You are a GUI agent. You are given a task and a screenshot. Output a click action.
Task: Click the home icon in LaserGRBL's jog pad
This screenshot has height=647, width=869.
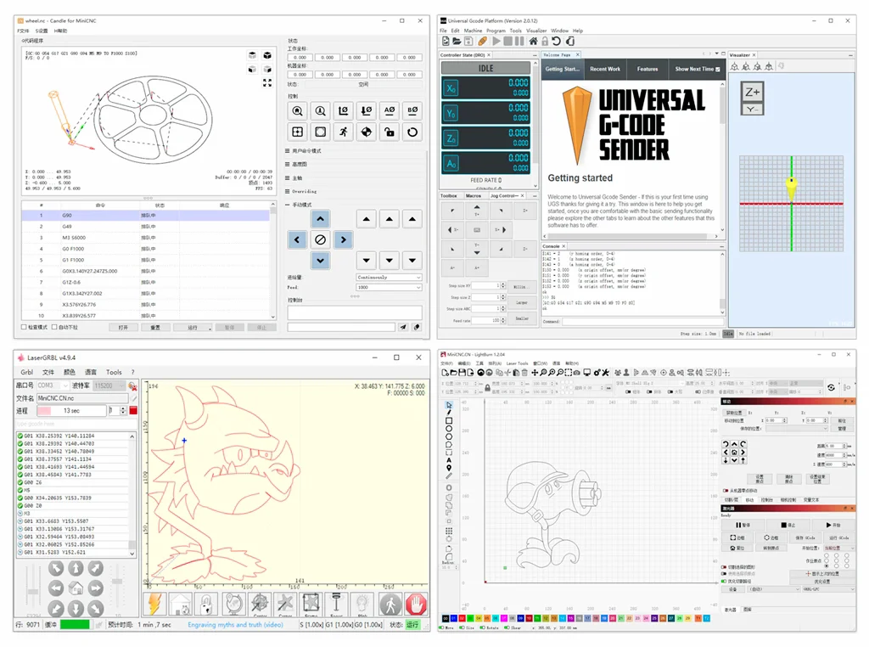tap(76, 588)
